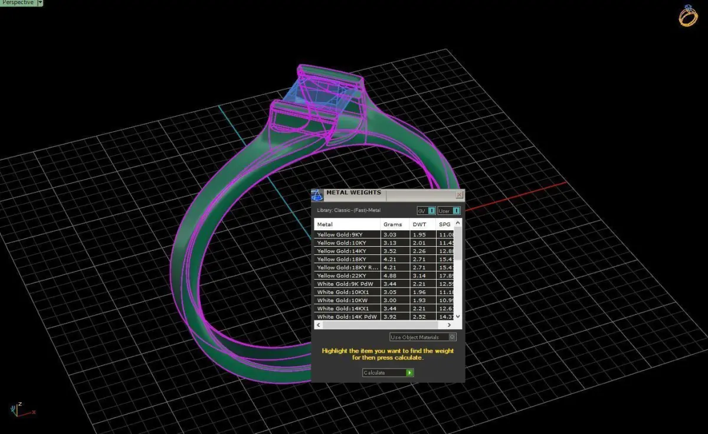This screenshot has height=434, width=708.
Task: Click the Library: Classic-(Fast)-Metal label
Action: pyautogui.click(x=349, y=210)
